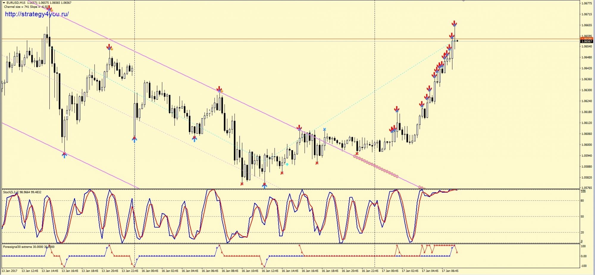The width and height of the screenshot is (595, 275).
Task: Open the strategy4you.ru link
Action: [x=37, y=14]
